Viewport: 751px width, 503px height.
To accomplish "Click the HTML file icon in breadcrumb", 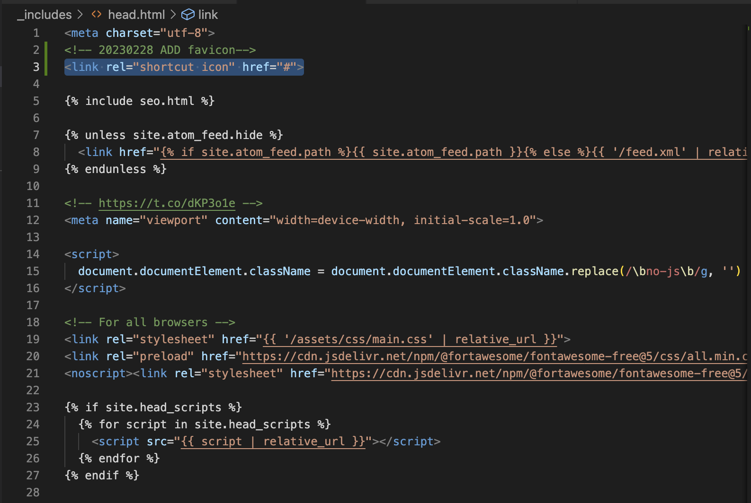I will click(97, 15).
